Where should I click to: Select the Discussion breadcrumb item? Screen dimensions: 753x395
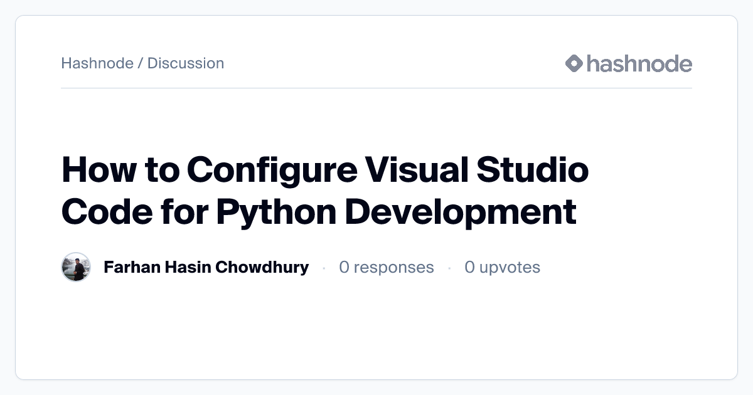tap(186, 63)
